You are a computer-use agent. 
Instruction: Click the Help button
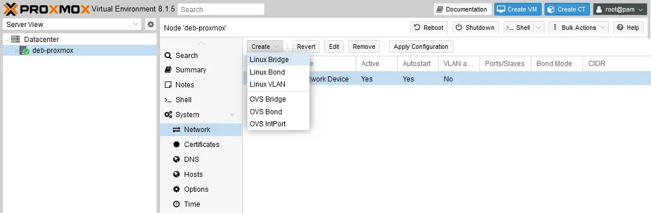628,28
